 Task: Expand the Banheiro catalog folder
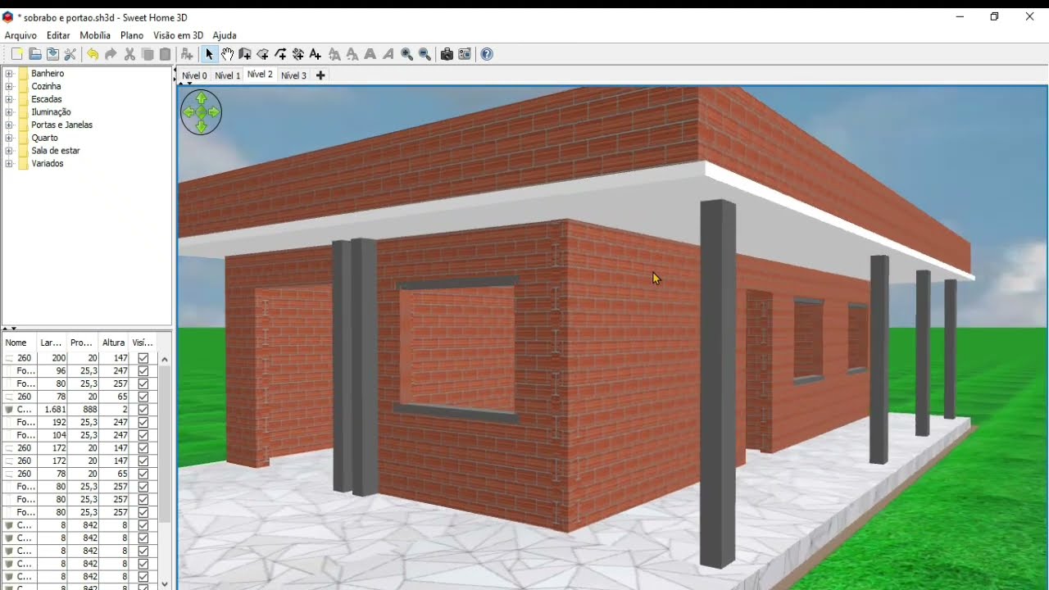(9, 74)
